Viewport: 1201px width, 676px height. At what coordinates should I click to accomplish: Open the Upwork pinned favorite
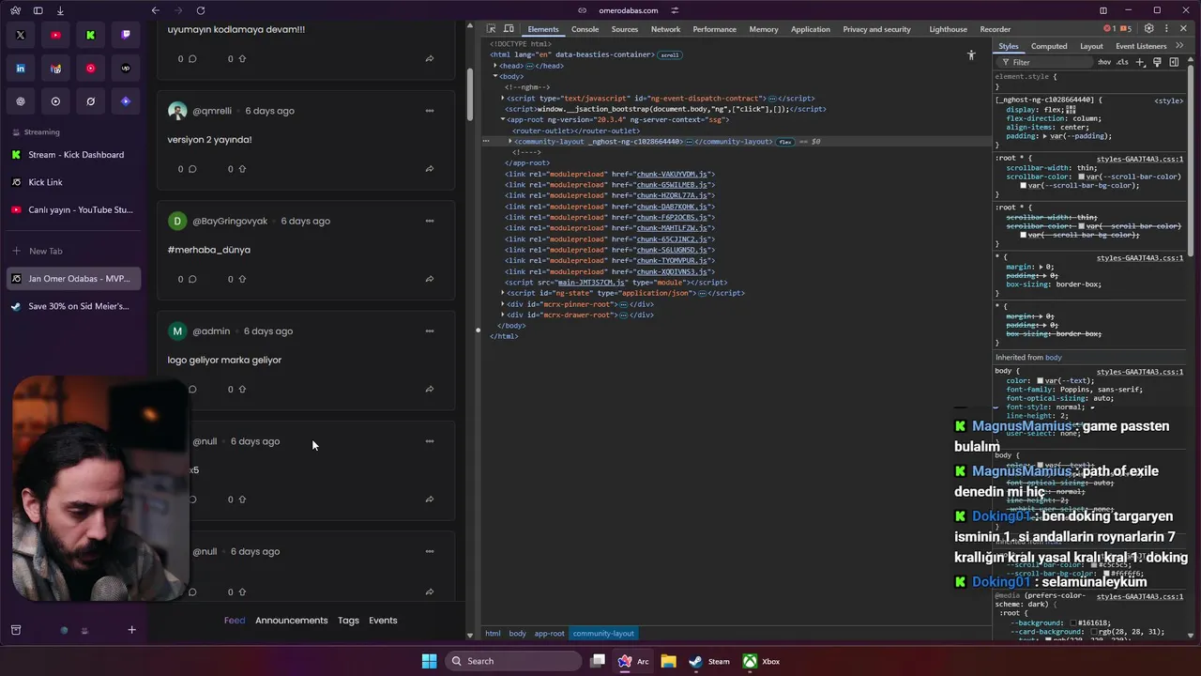click(x=126, y=69)
